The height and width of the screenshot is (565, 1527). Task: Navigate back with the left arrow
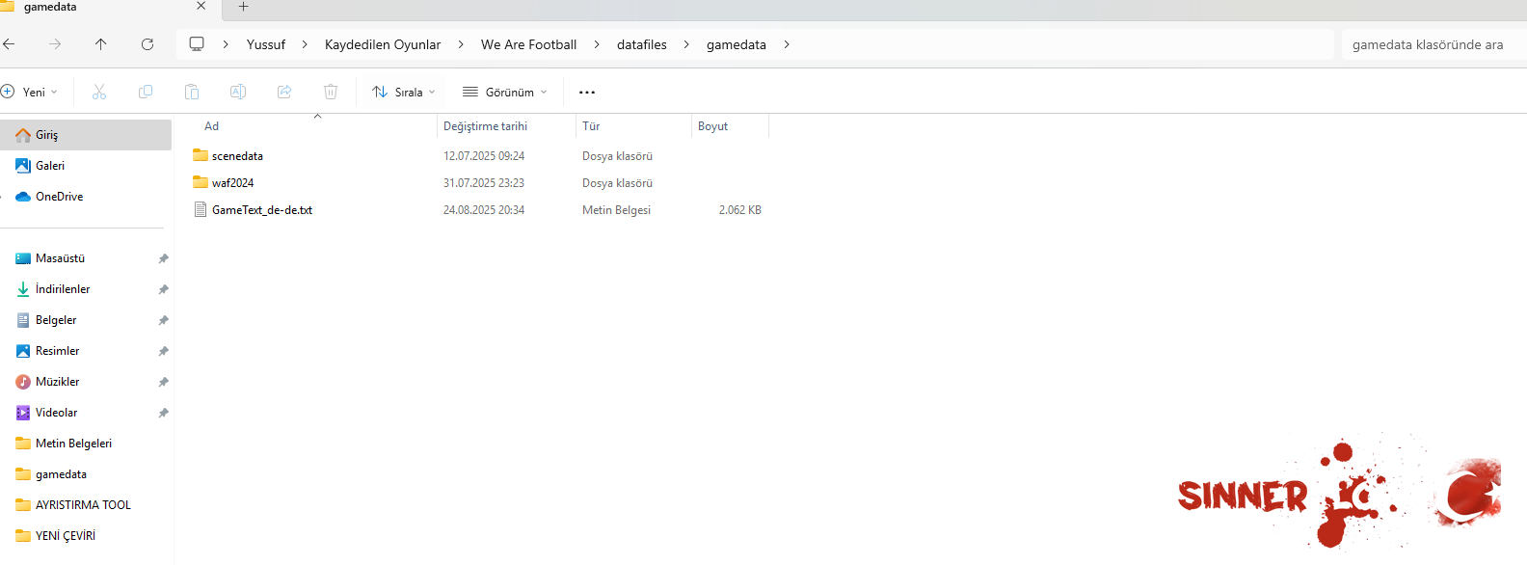tap(10, 44)
